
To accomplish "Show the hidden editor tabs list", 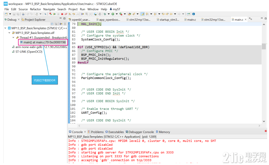I will (250, 19).
